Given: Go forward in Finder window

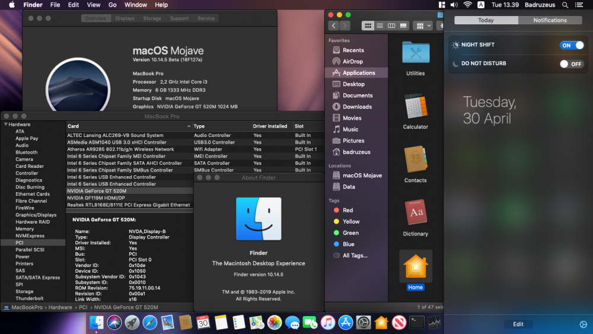Looking at the screenshot, I should (345, 26).
